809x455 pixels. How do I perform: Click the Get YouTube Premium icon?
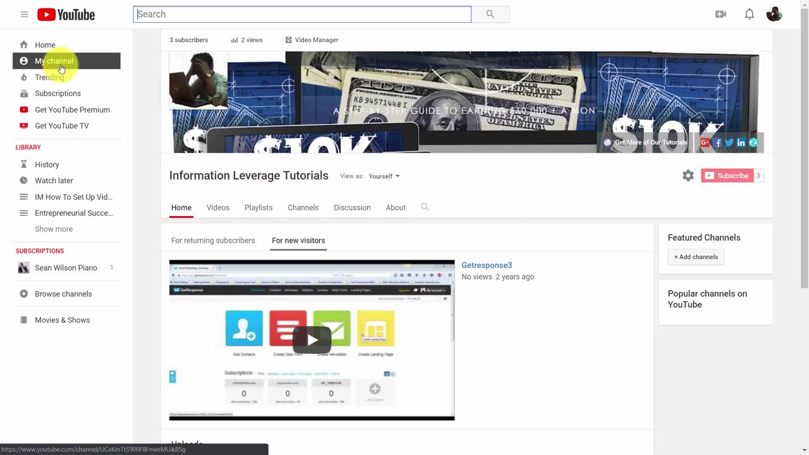coord(23,110)
